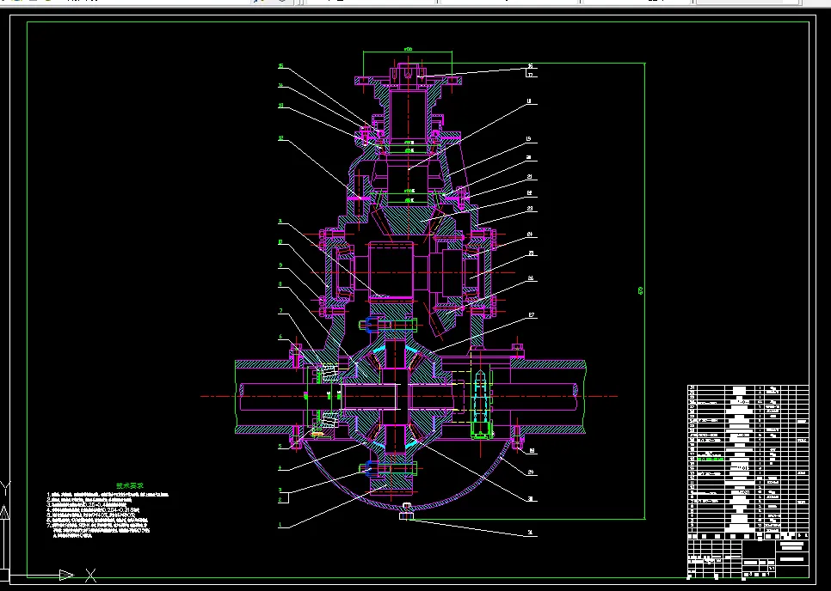Select part balloon number 8

click(280, 284)
